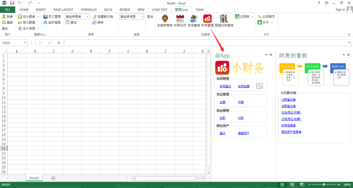Image resolution: width=353 pixels, height=188 pixels.
Task: Expand the 应用库 dropdown arrow
Action: [x=252, y=16]
